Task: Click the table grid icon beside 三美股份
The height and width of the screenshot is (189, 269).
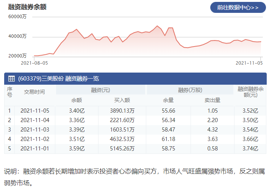Action: [x=11, y=79]
